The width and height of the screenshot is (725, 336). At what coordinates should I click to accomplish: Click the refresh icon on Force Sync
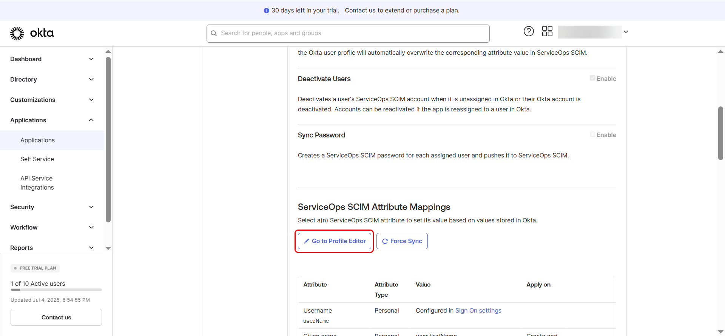click(x=385, y=241)
